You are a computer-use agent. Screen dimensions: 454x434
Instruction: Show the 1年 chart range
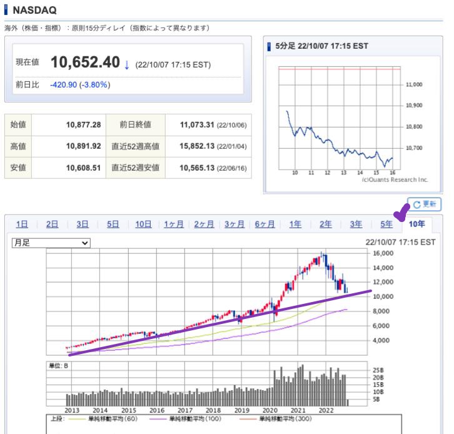coord(295,224)
